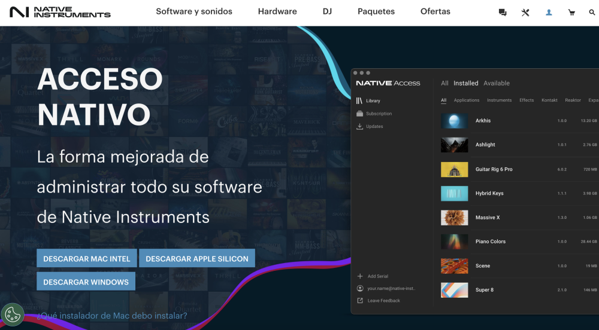Open the shopping cart icon
599x330 pixels.
click(x=571, y=13)
